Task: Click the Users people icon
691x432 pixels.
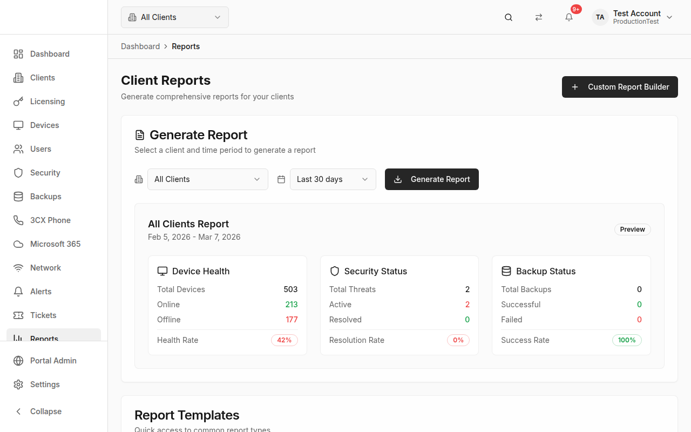Action: tap(18, 149)
